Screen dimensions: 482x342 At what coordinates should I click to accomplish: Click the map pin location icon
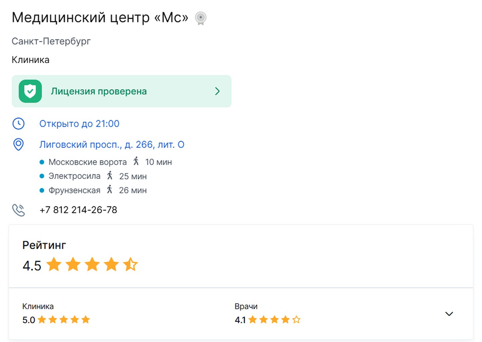click(x=18, y=145)
